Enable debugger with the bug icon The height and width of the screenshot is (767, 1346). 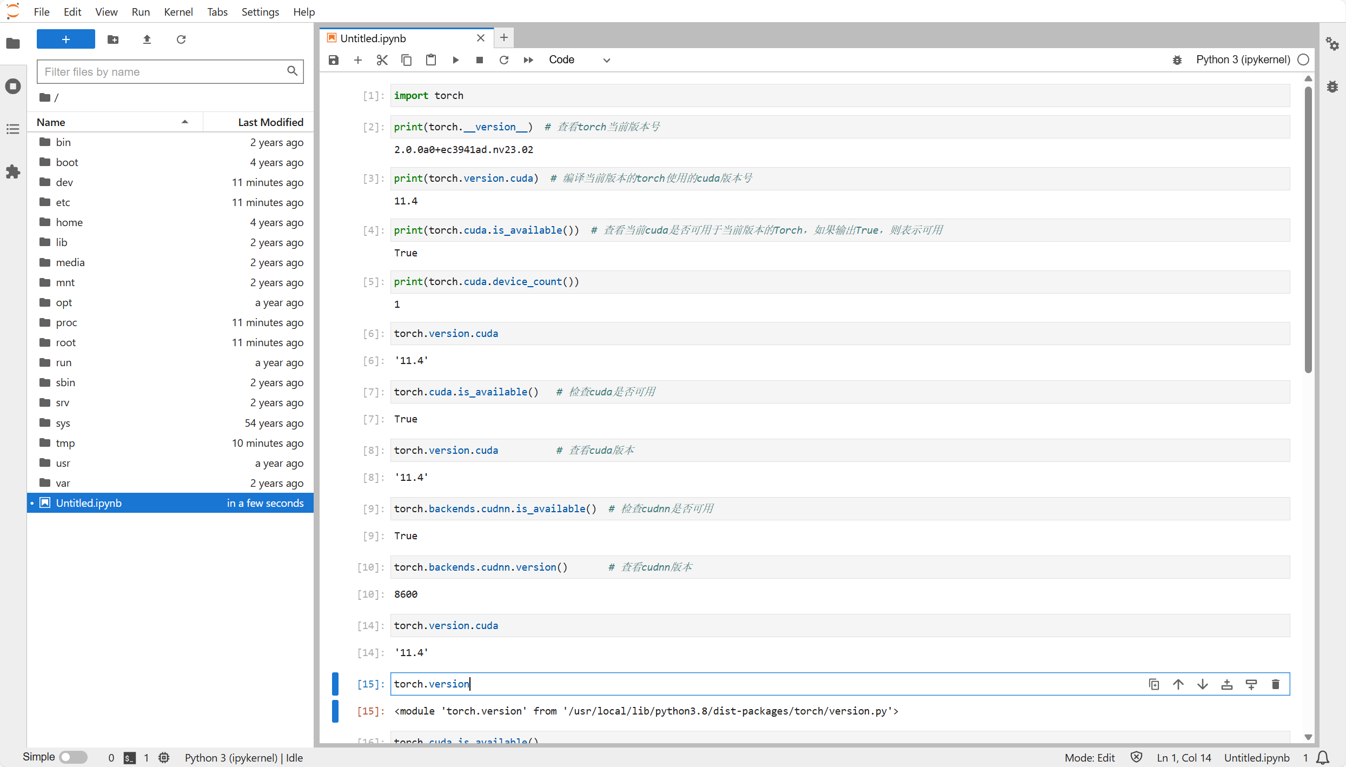click(1177, 60)
